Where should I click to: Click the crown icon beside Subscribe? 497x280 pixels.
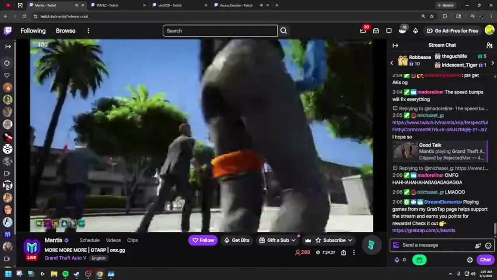308,240
